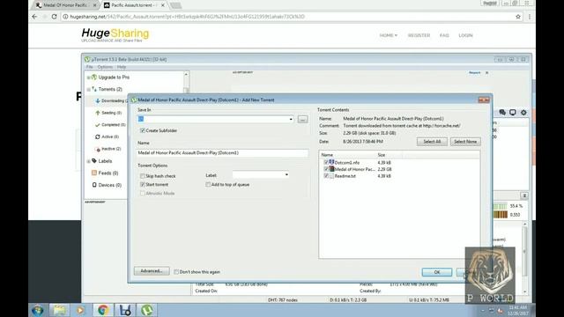Open the uTorrent settings gear icon
The height and width of the screenshot is (317, 564).
pos(523,113)
